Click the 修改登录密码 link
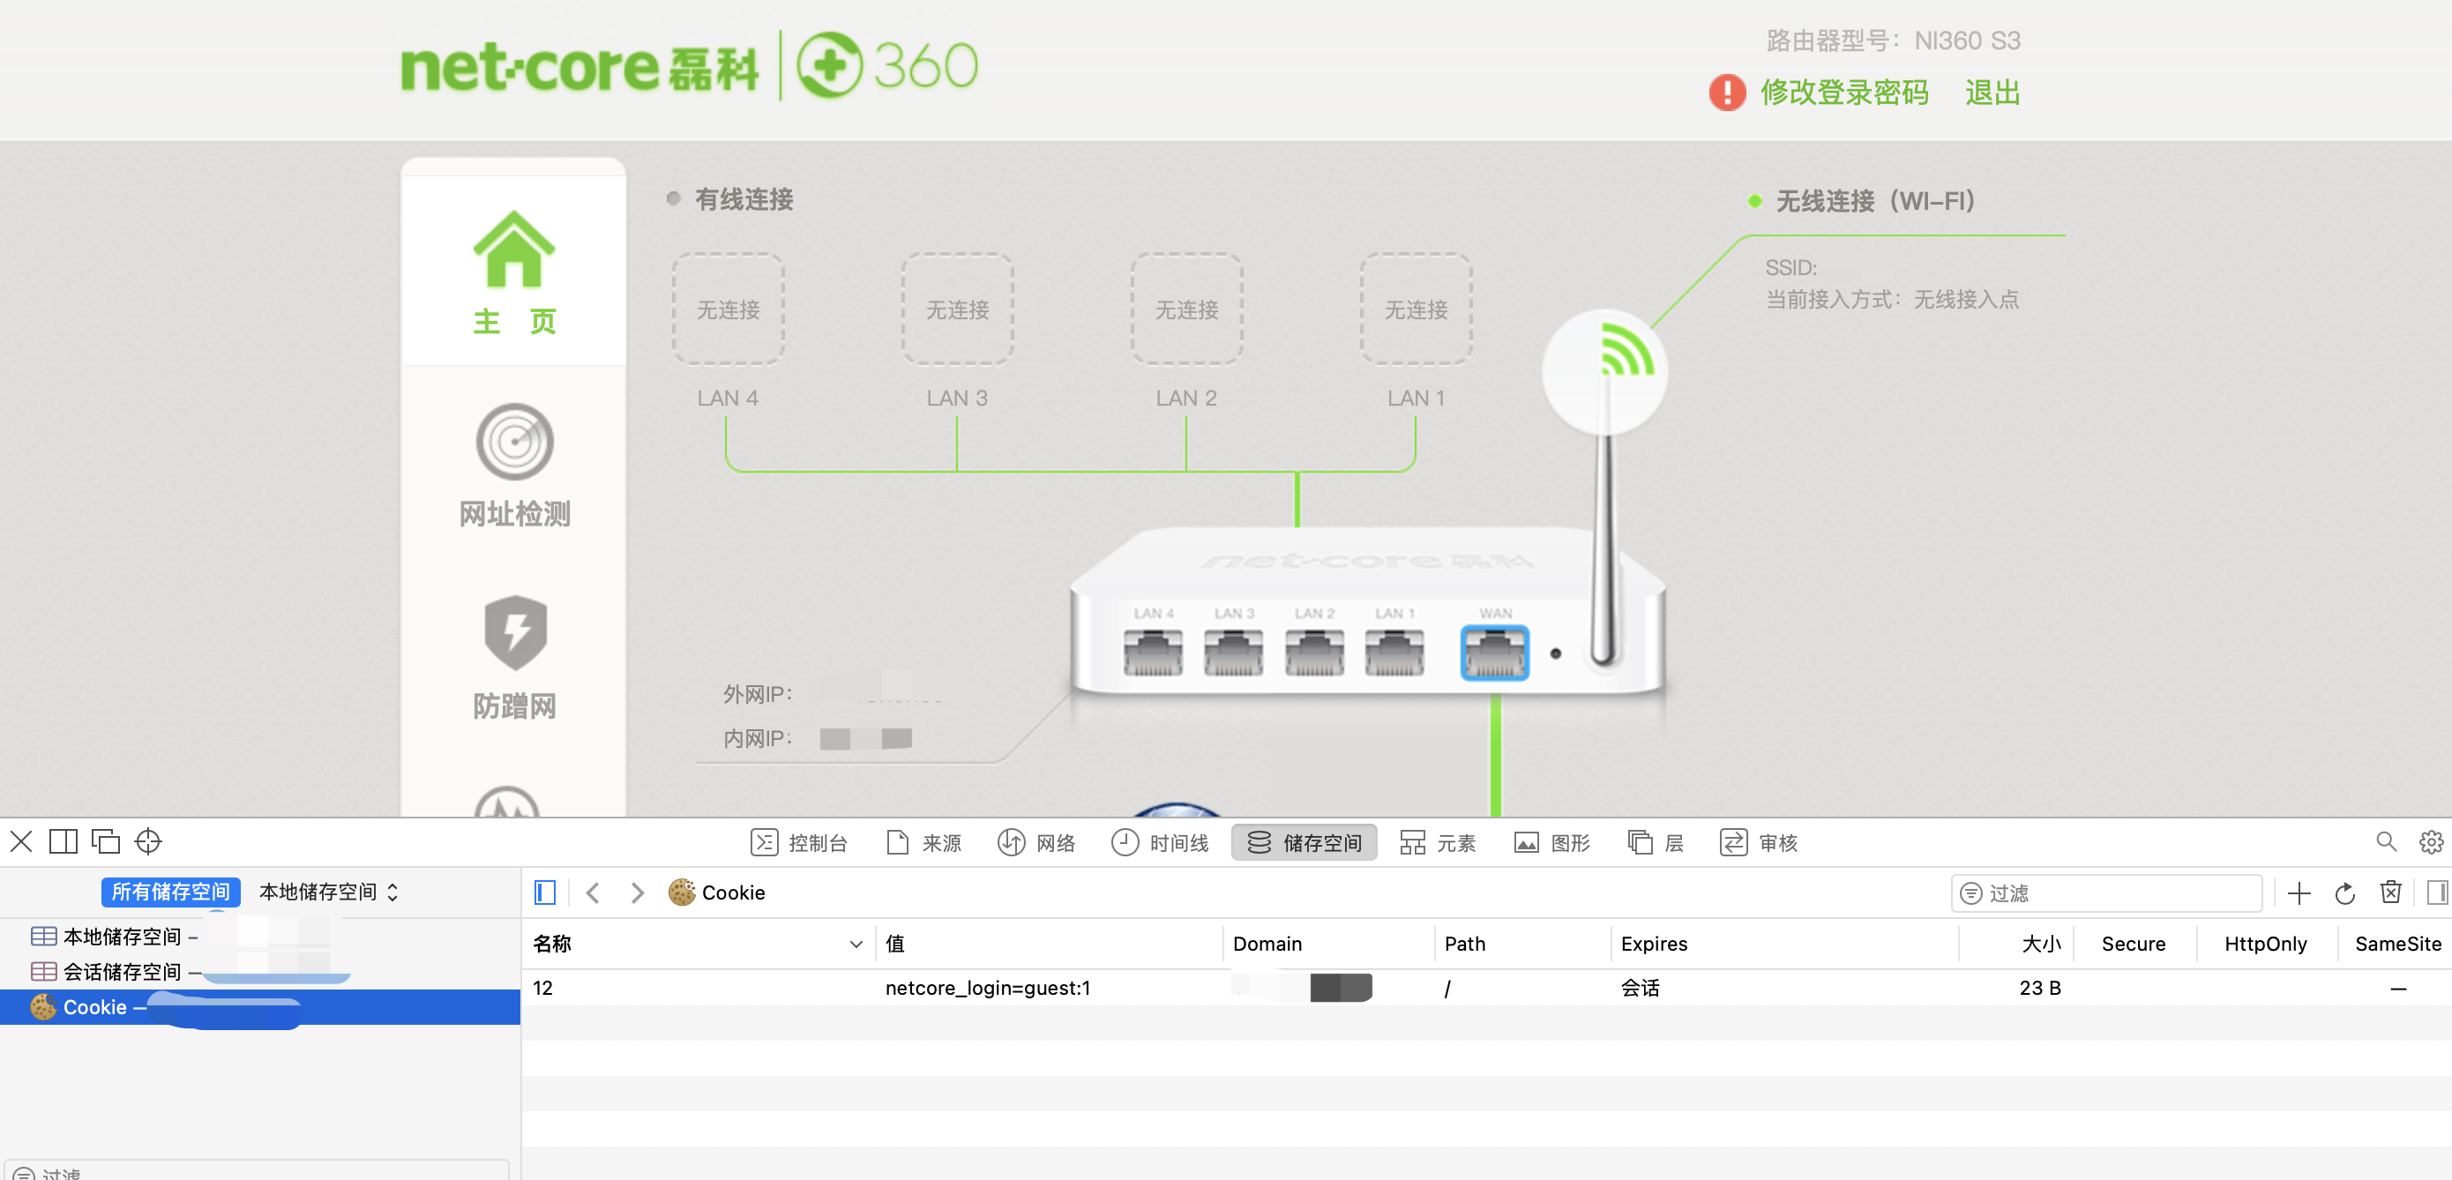Viewport: 2452px width, 1180px height. point(1843,93)
